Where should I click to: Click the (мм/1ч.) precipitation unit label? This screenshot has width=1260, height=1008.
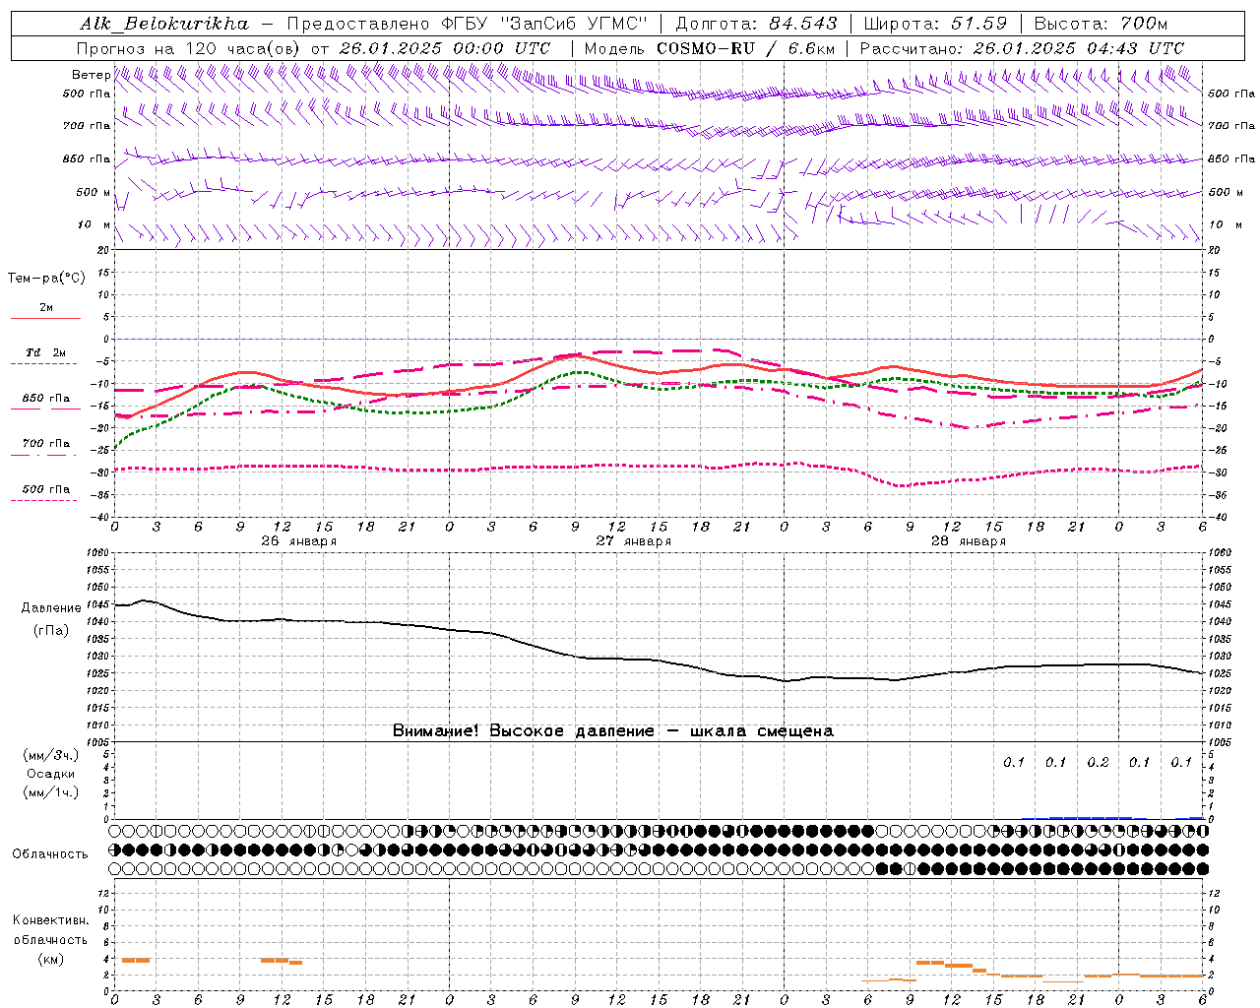51,792
